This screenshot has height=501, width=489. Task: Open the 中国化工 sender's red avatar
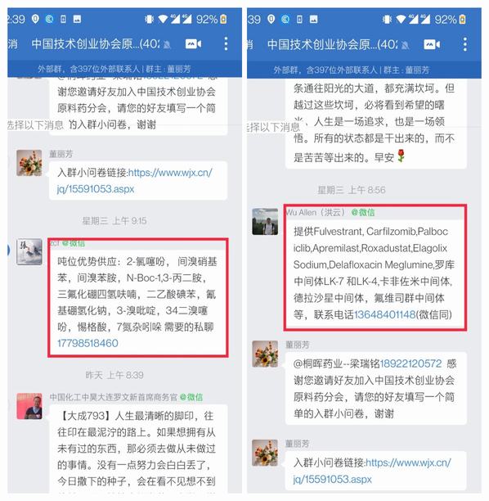click(x=29, y=406)
